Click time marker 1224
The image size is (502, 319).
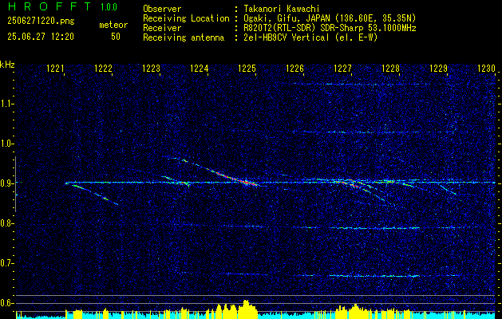[200, 68]
